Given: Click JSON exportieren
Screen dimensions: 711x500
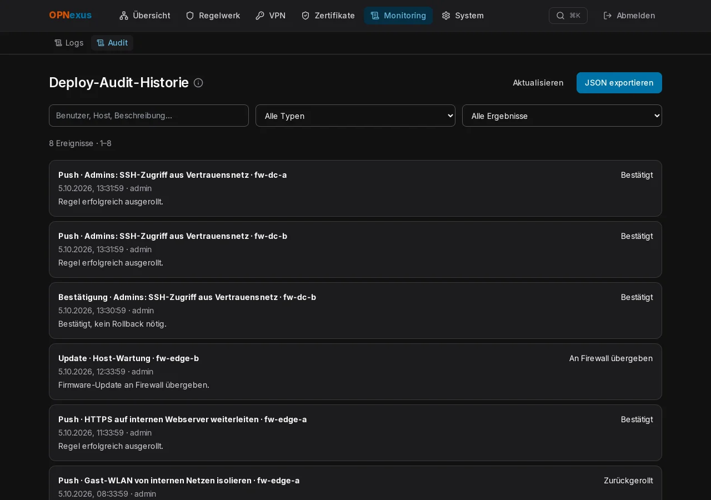Looking at the screenshot, I should [619, 83].
